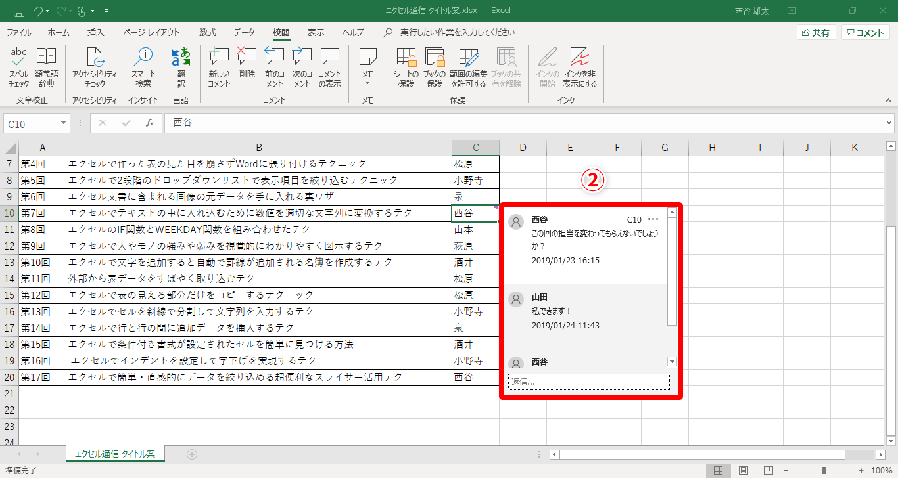Save the workbook from quick access toolbar
Viewport: 898px width, 478px height.
click(x=19, y=11)
